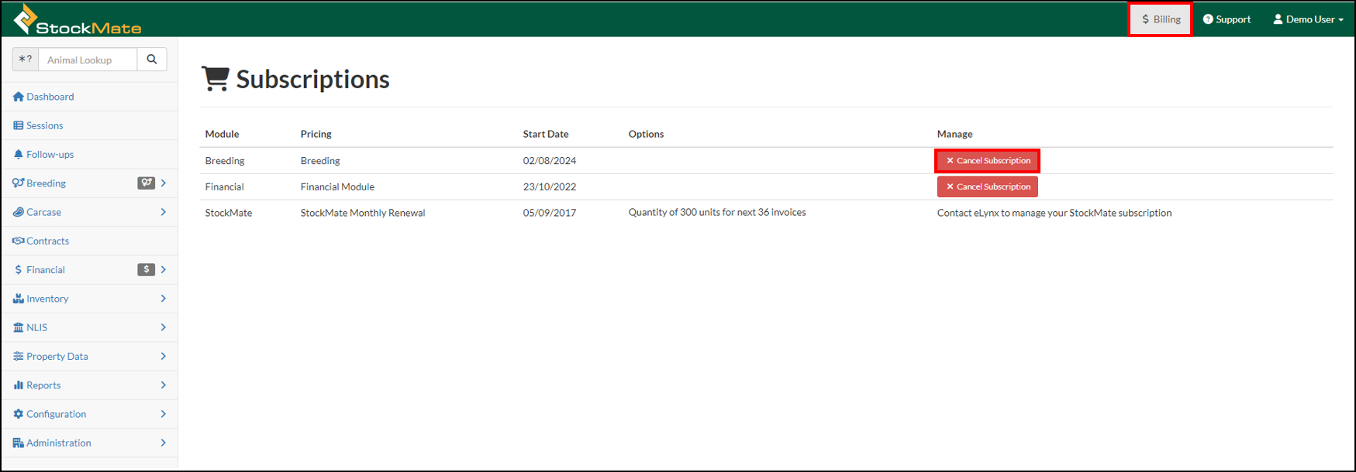Click the Follow-ups bell icon
The image size is (1356, 472).
coord(19,154)
